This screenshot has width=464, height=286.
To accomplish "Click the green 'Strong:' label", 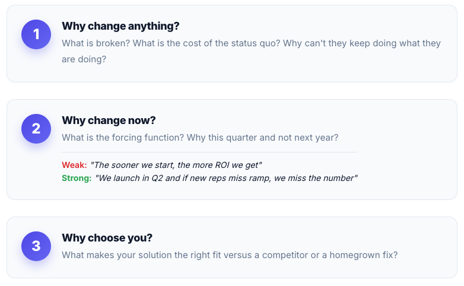I will click(x=77, y=178).
